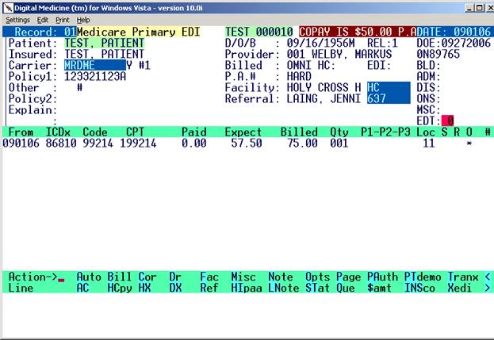This screenshot has width=494, height=340.
Task: Select the HCpy command
Action: tap(119, 288)
